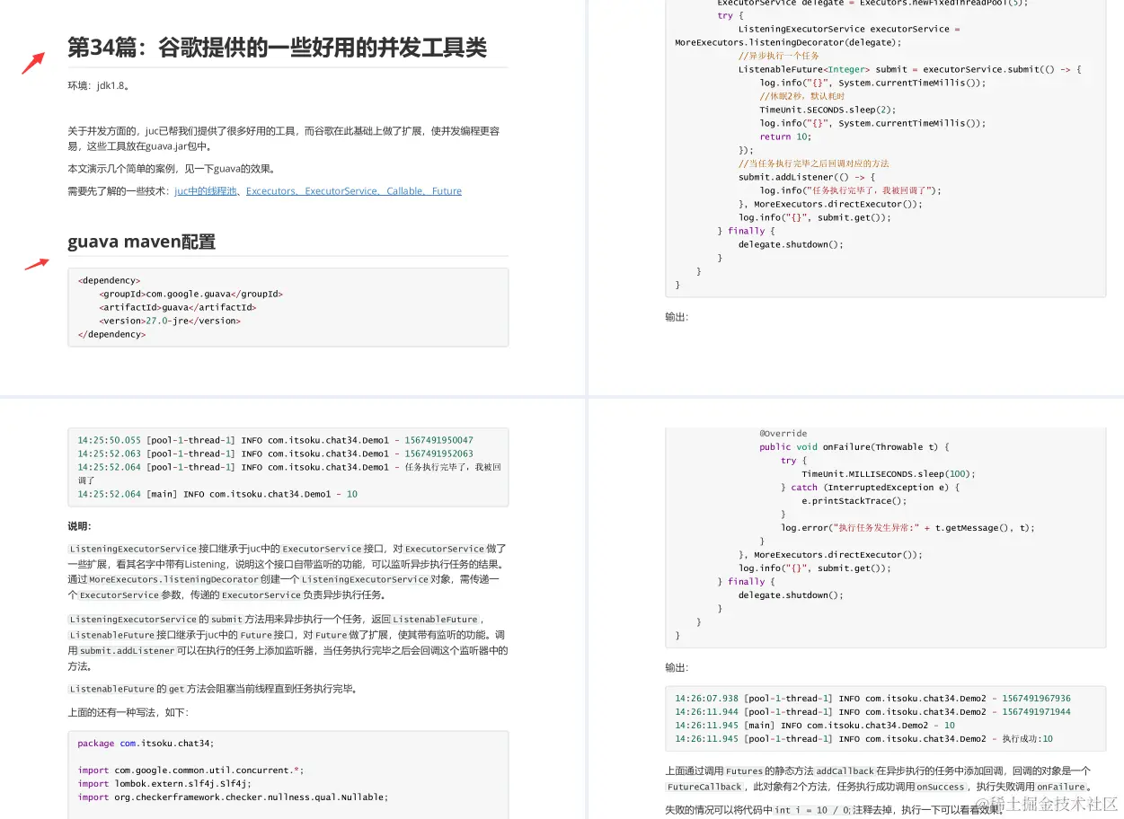Click the import com.google.common.util.concurrent.*; line
Screen dimensions: 1124x819
[190, 771]
